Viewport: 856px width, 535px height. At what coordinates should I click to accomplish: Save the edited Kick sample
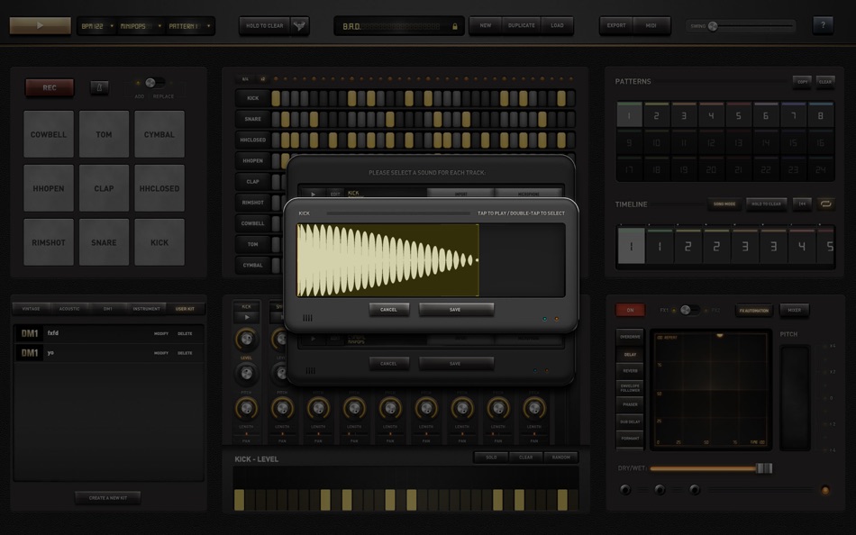[456, 309]
